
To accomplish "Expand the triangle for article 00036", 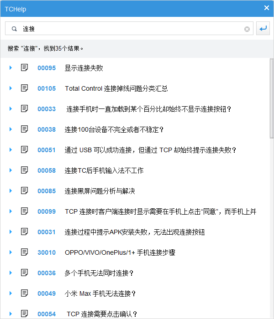I will pyautogui.click(x=11, y=273).
